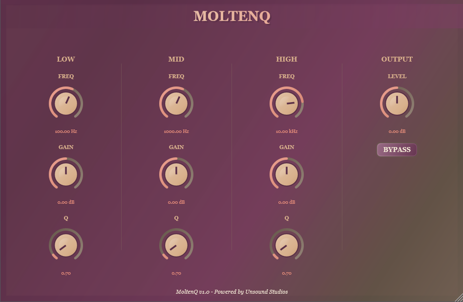Image resolution: width=463 pixels, height=302 pixels.
Task: Click the LOW band FREQ knob
Action: pyautogui.click(x=66, y=104)
